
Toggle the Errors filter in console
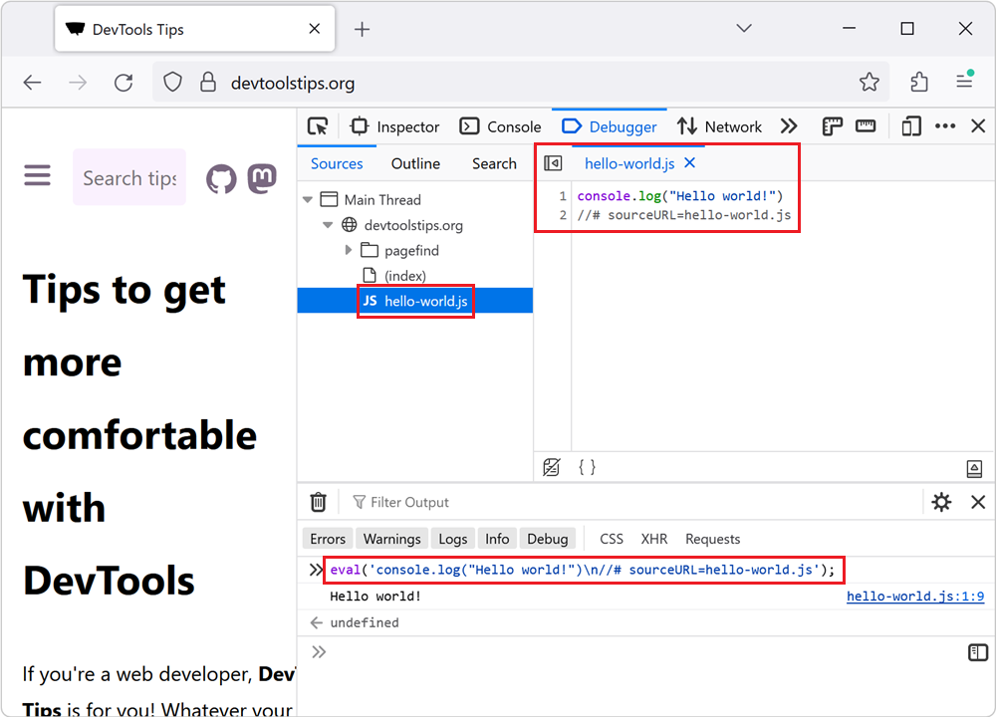click(327, 538)
